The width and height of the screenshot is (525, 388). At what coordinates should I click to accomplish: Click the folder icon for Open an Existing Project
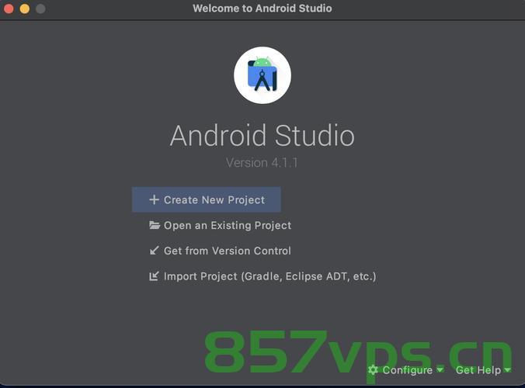pyautogui.click(x=154, y=225)
